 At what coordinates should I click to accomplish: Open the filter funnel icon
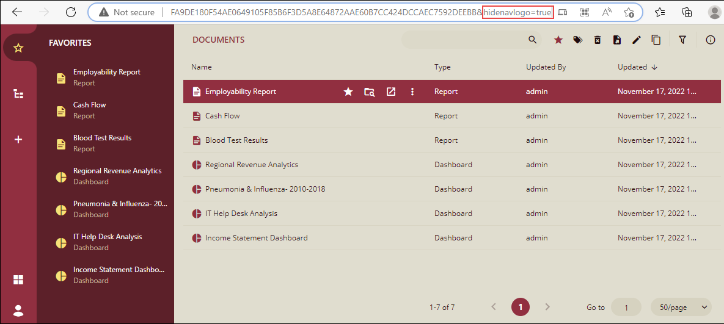[682, 40]
